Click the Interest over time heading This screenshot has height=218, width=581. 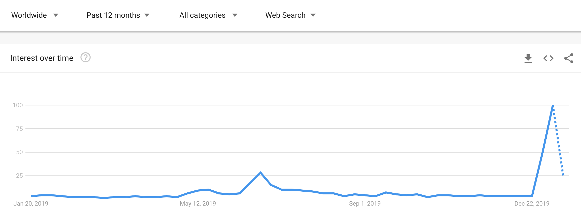[x=41, y=58]
